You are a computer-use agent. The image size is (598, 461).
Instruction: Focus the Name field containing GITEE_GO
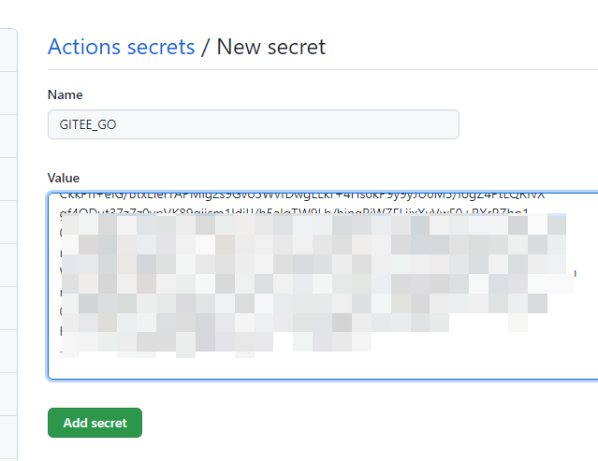(254, 124)
